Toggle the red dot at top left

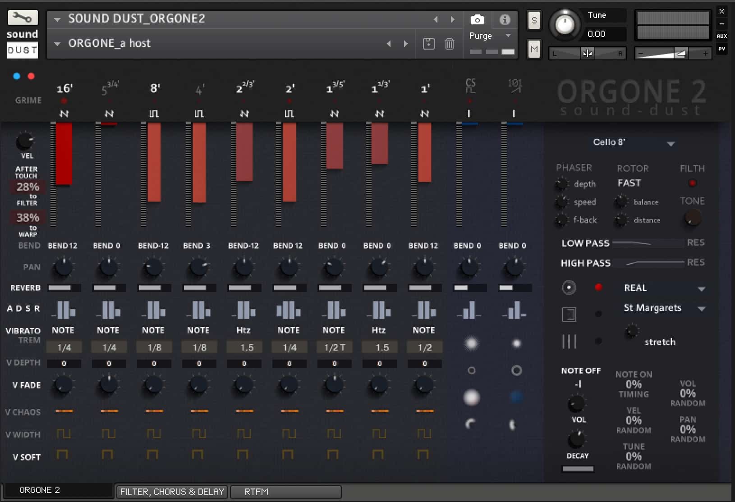pyautogui.click(x=31, y=76)
